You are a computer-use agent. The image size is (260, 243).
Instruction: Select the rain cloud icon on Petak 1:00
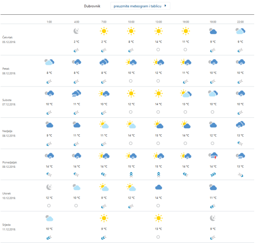(49, 63)
